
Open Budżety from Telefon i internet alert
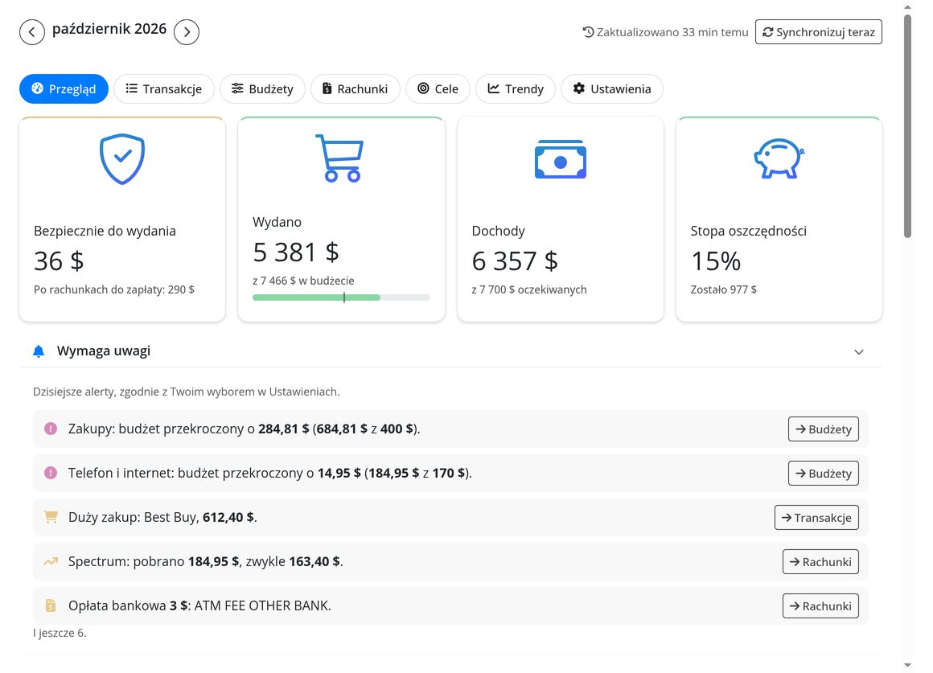pyautogui.click(x=824, y=473)
